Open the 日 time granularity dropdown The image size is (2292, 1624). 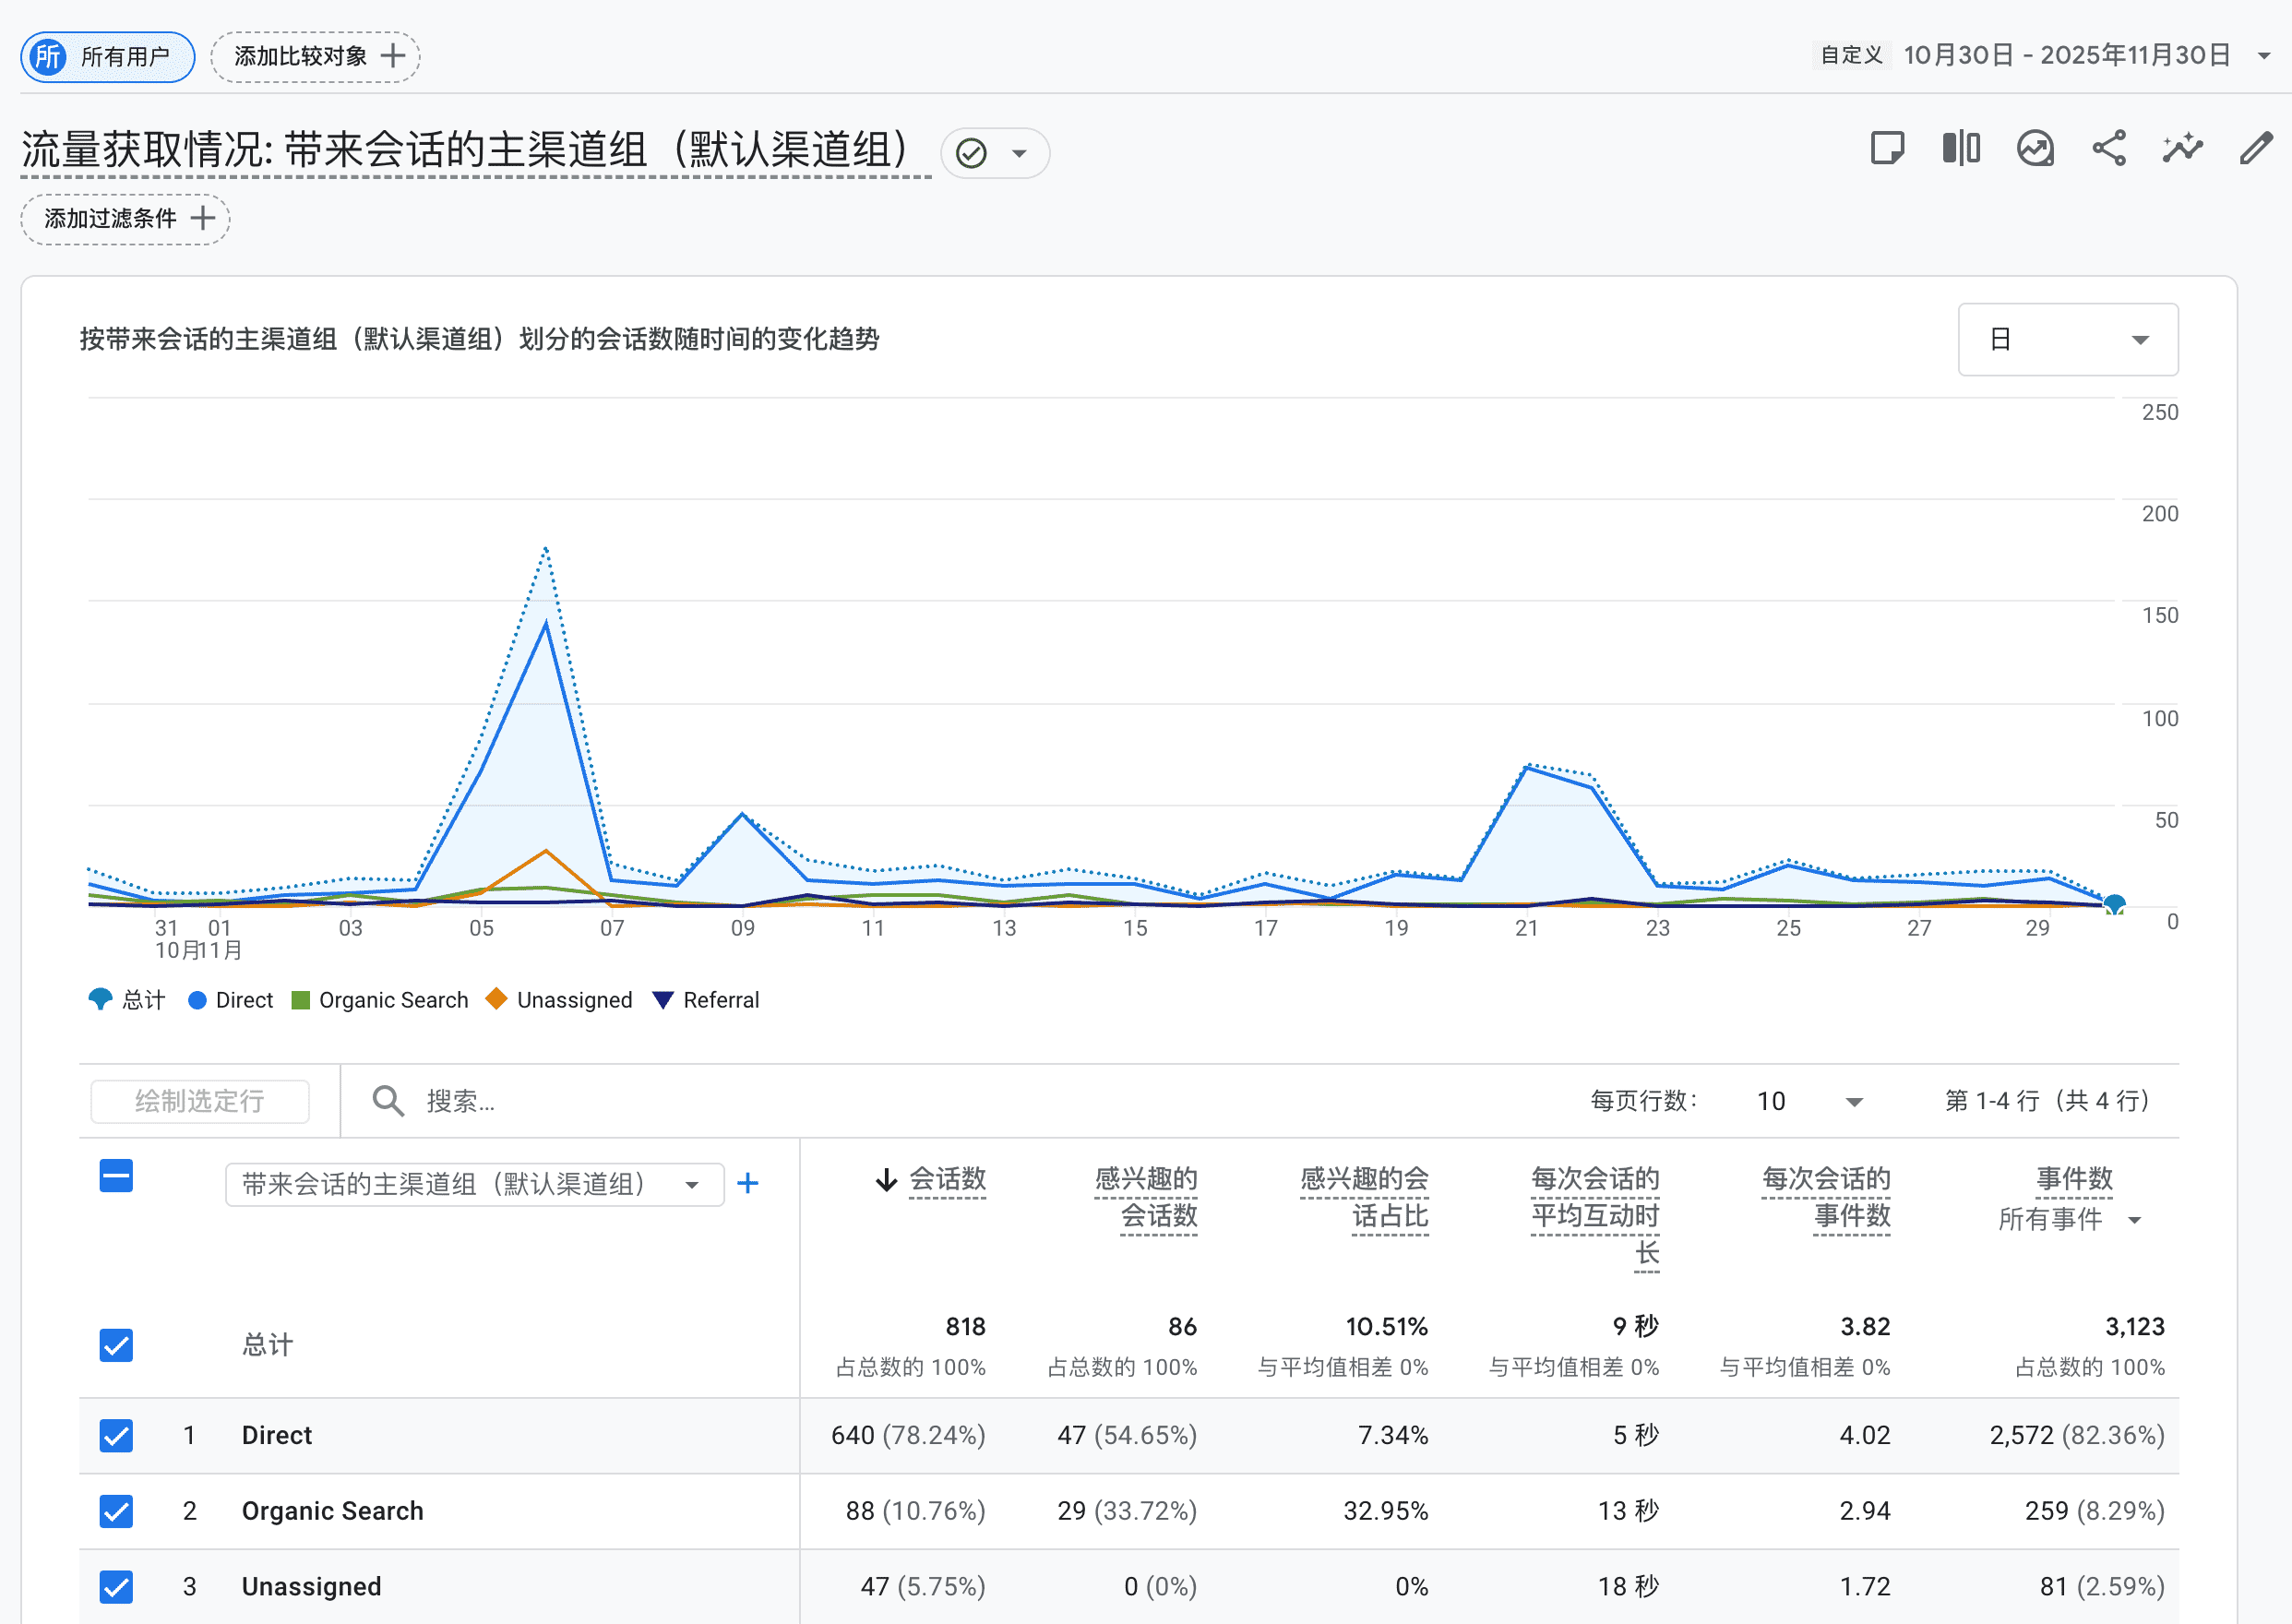(2067, 339)
